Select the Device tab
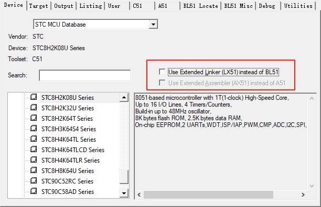 pos(14,5)
